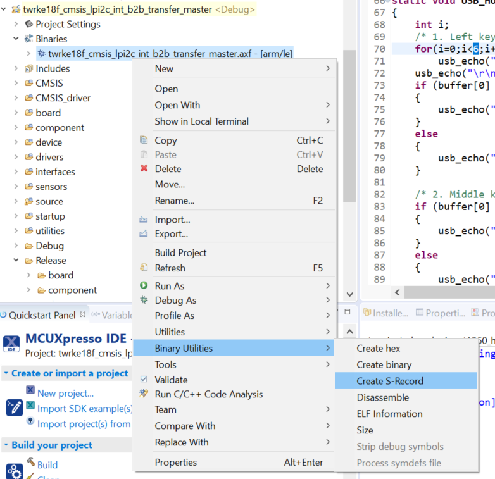The height and width of the screenshot is (479, 495).
Task: Select Create binary option
Action: [406, 364]
